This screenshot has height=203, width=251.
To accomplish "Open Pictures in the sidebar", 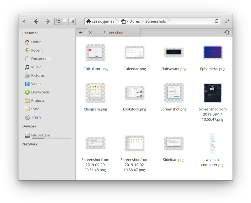I will [x=46, y=75].
